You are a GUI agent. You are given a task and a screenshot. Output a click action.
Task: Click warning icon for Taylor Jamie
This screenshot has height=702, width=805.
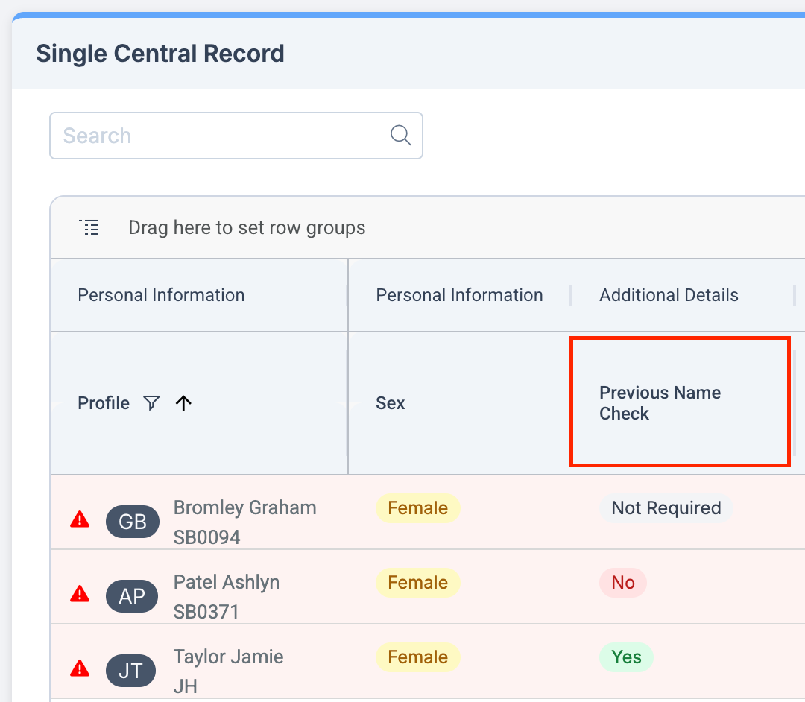[80, 668]
